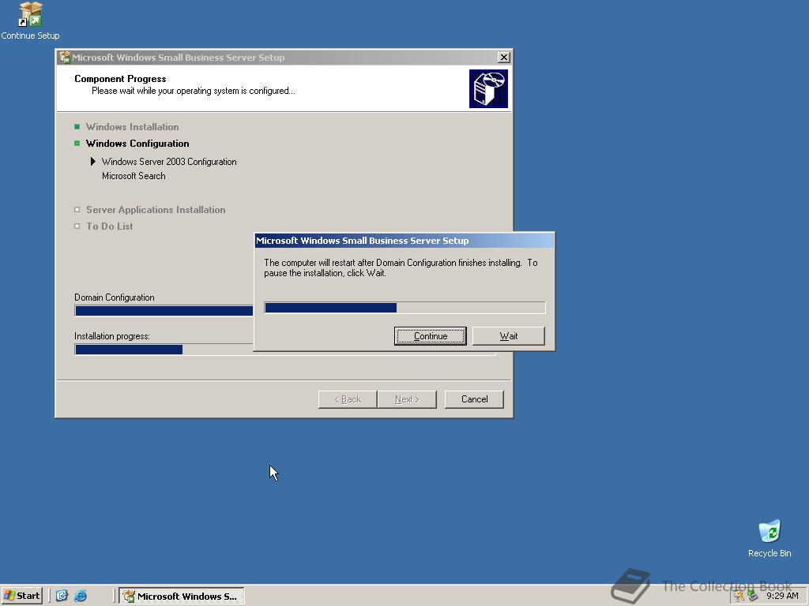
Task: Click the Windows Installation step label
Action: click(132, 127)
